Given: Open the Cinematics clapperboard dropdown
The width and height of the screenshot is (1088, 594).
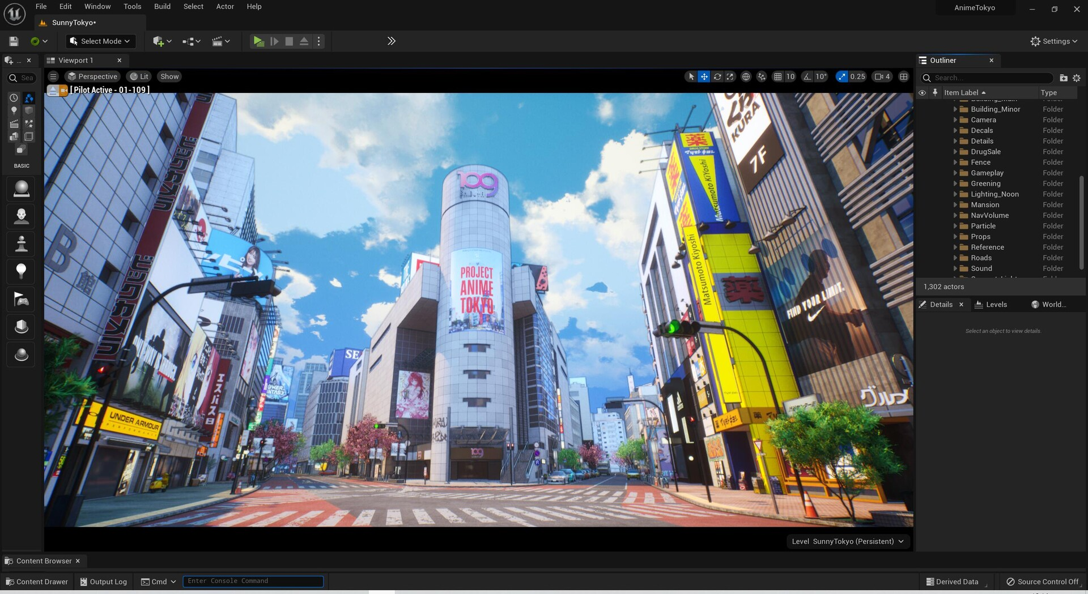Looking at the screenshot, I should coord(221,41).
